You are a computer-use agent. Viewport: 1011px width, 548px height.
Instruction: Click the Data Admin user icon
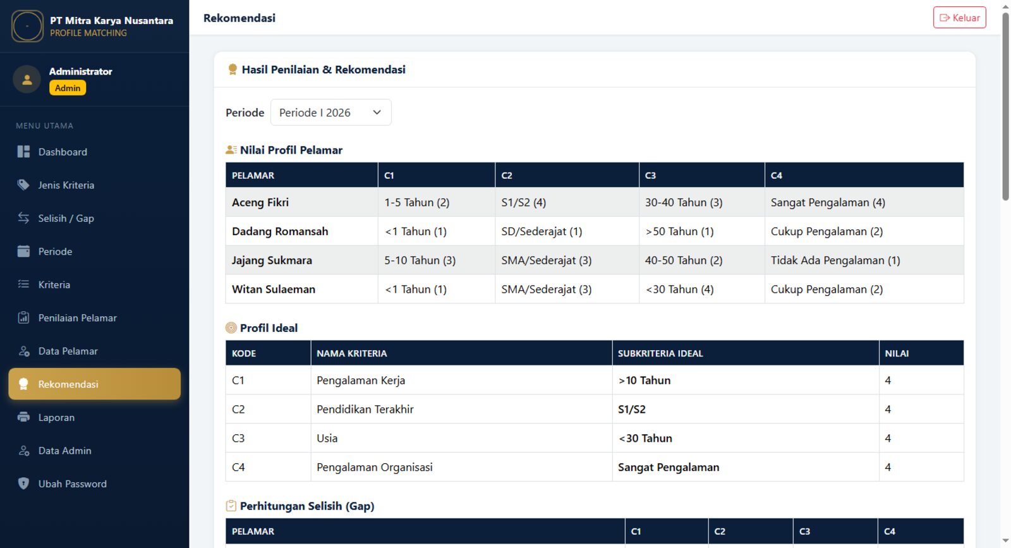pyautogui.click(x=23, y=451)
